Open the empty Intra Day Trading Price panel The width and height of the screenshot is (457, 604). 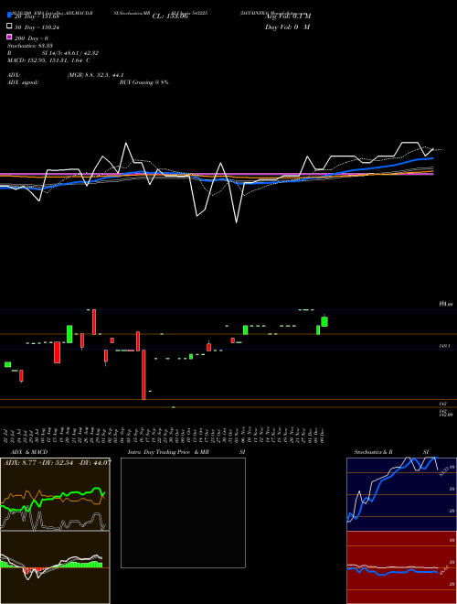tap(183, 512)
